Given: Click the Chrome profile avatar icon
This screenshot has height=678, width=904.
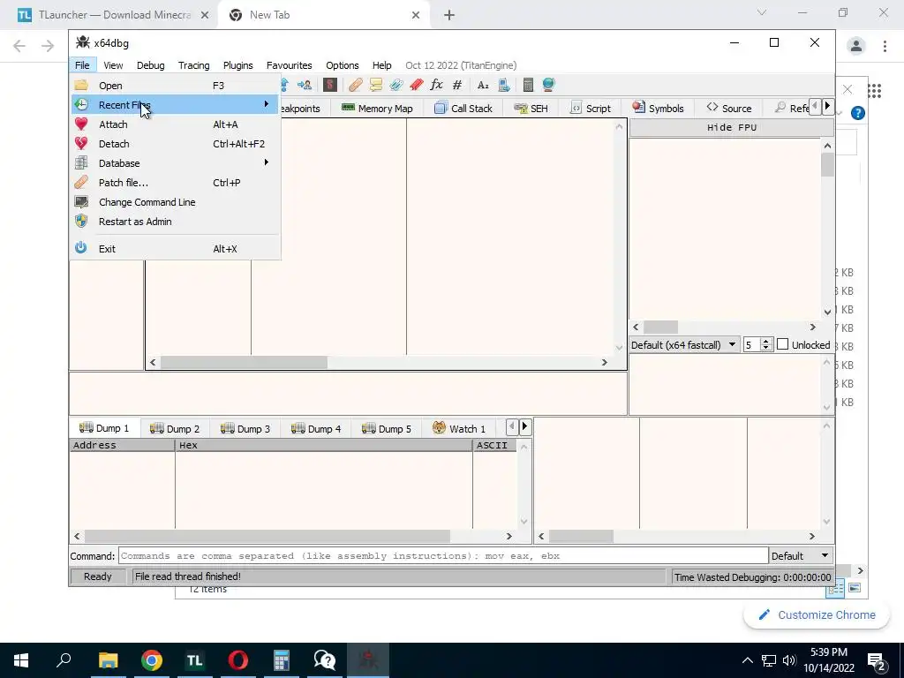Looking at the screenshot, I should click(856, 46).
